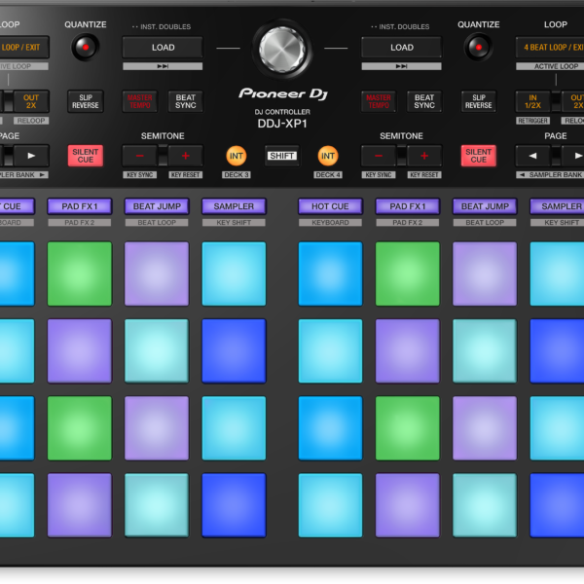Select the orange INT button for DECK 4

[328, 156]
